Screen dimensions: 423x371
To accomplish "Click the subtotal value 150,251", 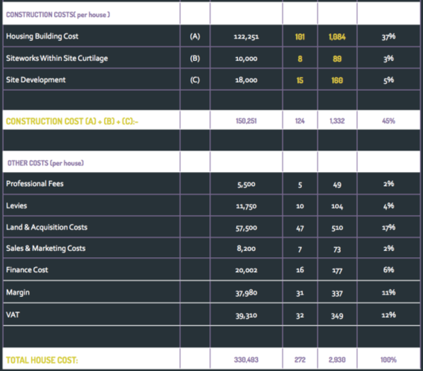I will (x=246, y=121).
